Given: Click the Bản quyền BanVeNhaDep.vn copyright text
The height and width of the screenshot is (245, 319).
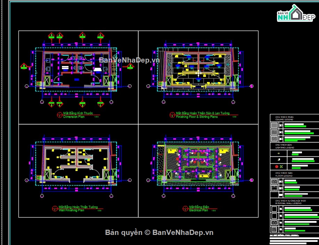Looking at the screenshot, I should pyautogui.click(x=159, y=232).
